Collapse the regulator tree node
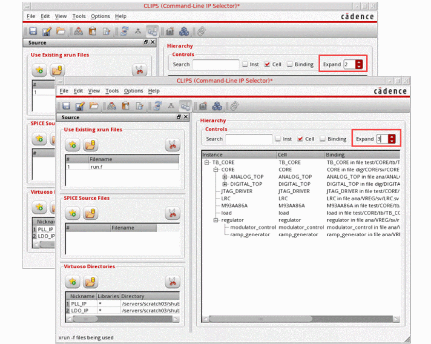Viewport: 431px width, 344px height. [216, 220]
